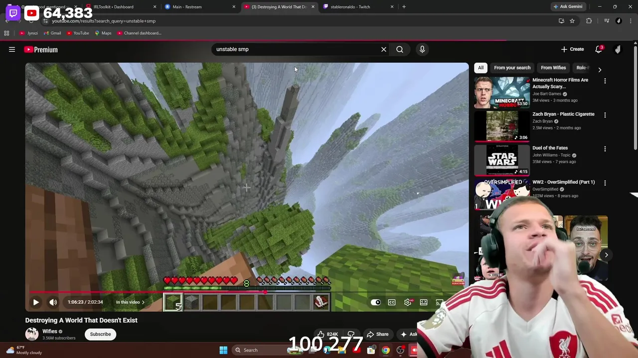Open Wifies channel name link

pos(49,331)
